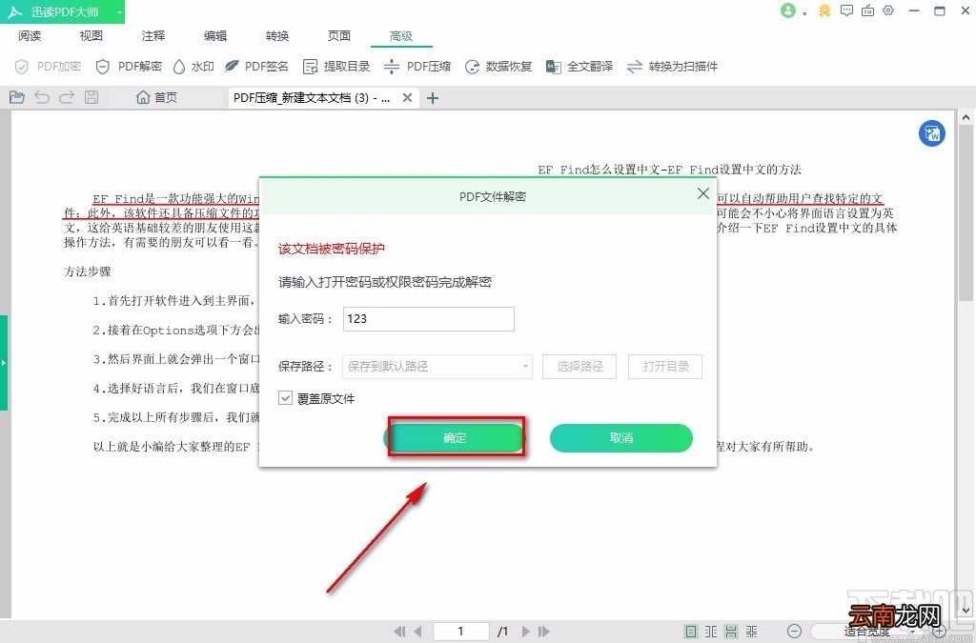Open the 迅读PDF大师 app menu dropdown
Viewport: 976px width, 643px height.
(119, 11)
